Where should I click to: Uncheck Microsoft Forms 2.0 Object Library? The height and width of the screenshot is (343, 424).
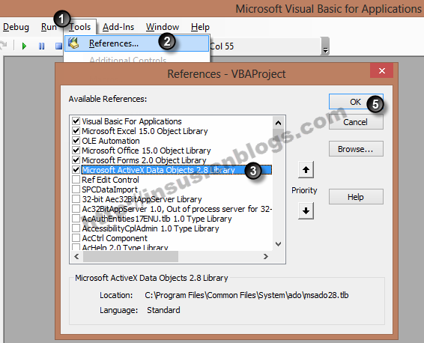point(76,160)
